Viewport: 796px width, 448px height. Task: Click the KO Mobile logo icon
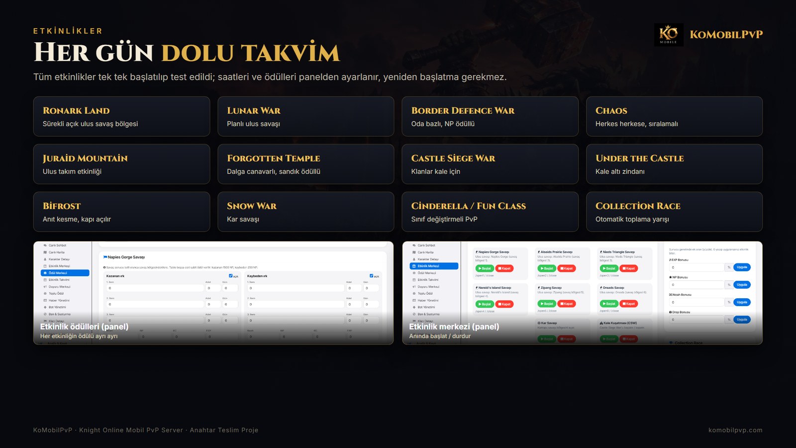point(668,35)
